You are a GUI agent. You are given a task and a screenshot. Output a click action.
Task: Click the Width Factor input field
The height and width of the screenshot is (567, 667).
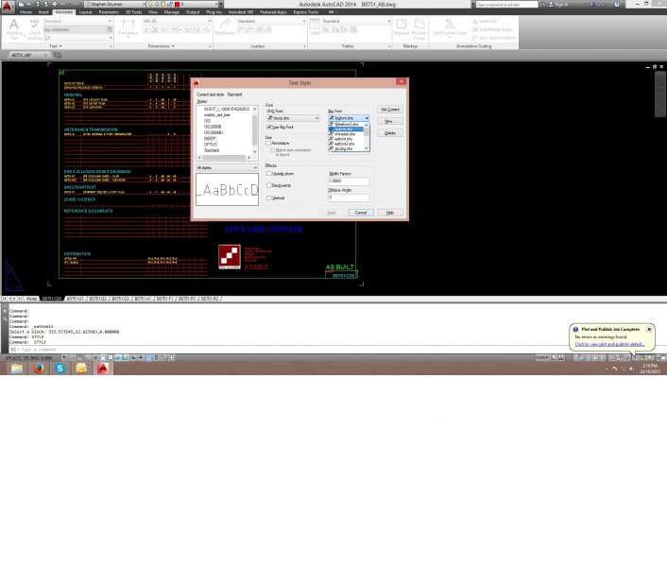(349, 181)
